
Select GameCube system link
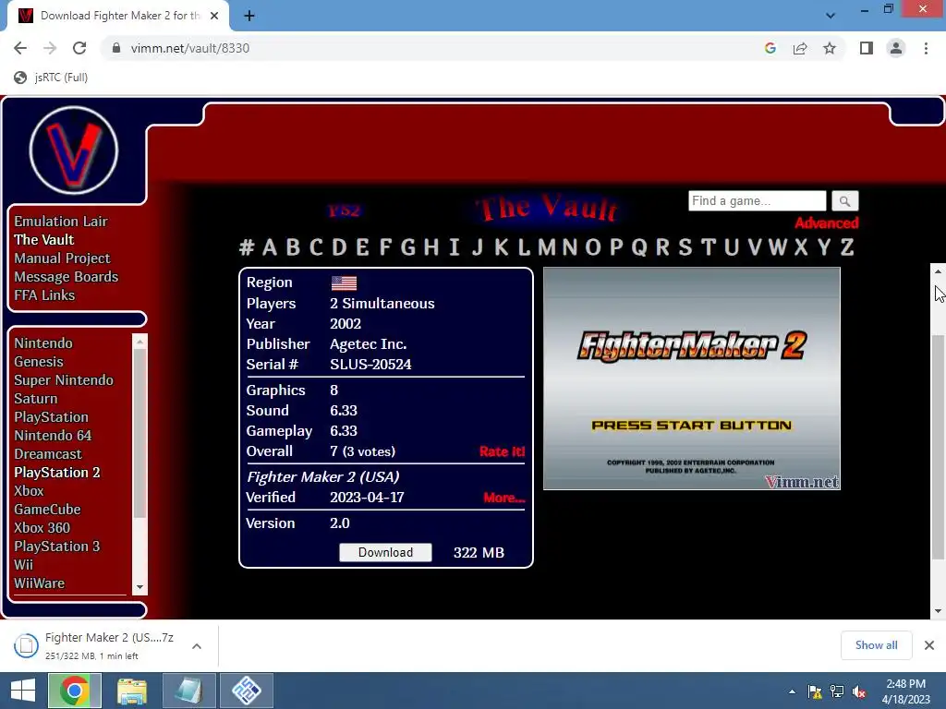tap(48, 510)
